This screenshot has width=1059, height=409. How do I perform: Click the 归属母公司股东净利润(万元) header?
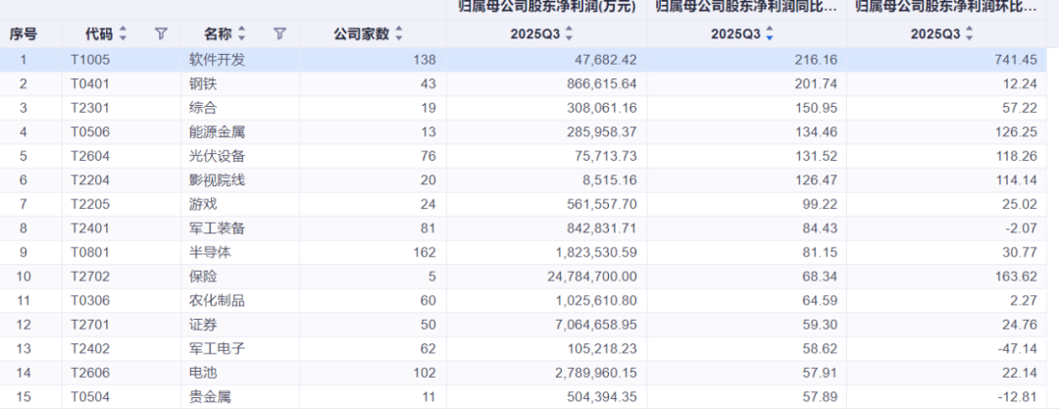pyautogui.click(x=547, y=8)
